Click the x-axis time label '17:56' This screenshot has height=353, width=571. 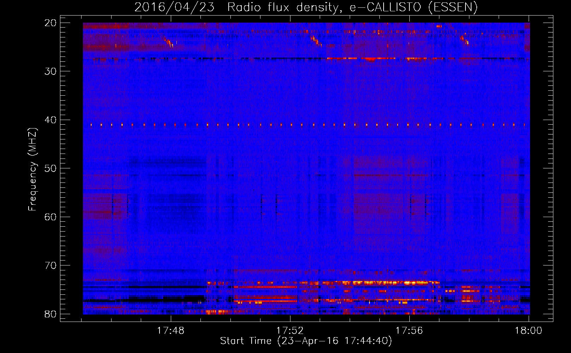409,331
